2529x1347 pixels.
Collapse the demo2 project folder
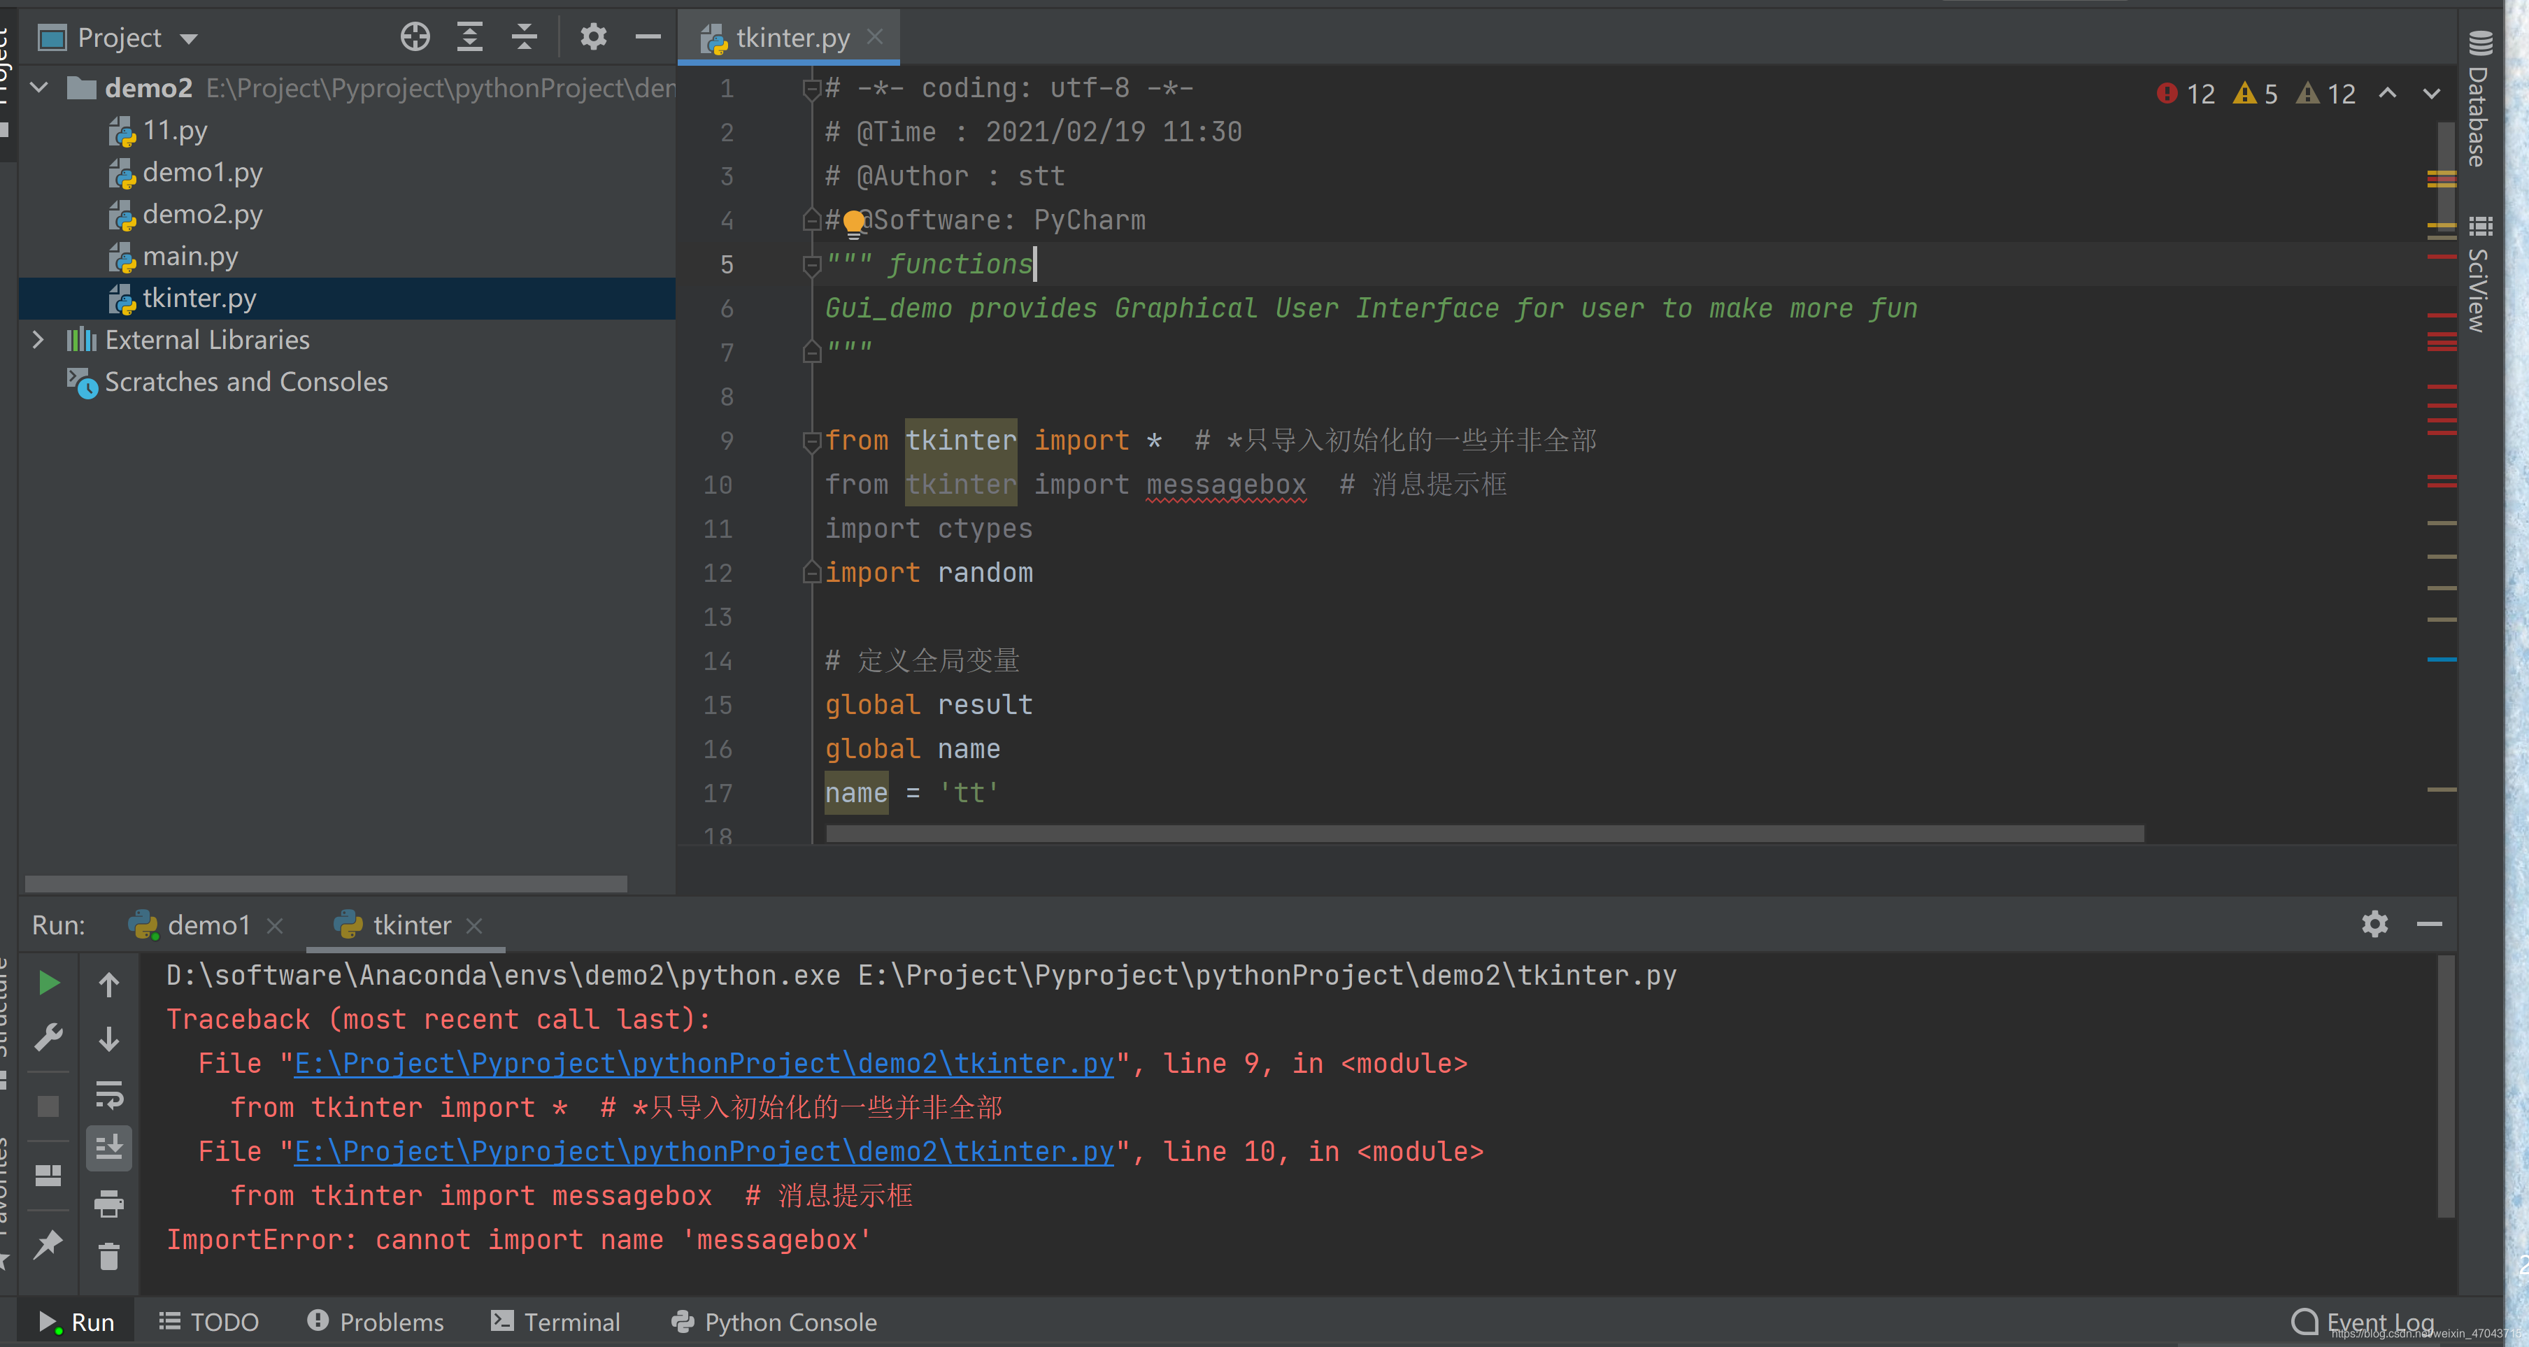[x=39, y=88]
